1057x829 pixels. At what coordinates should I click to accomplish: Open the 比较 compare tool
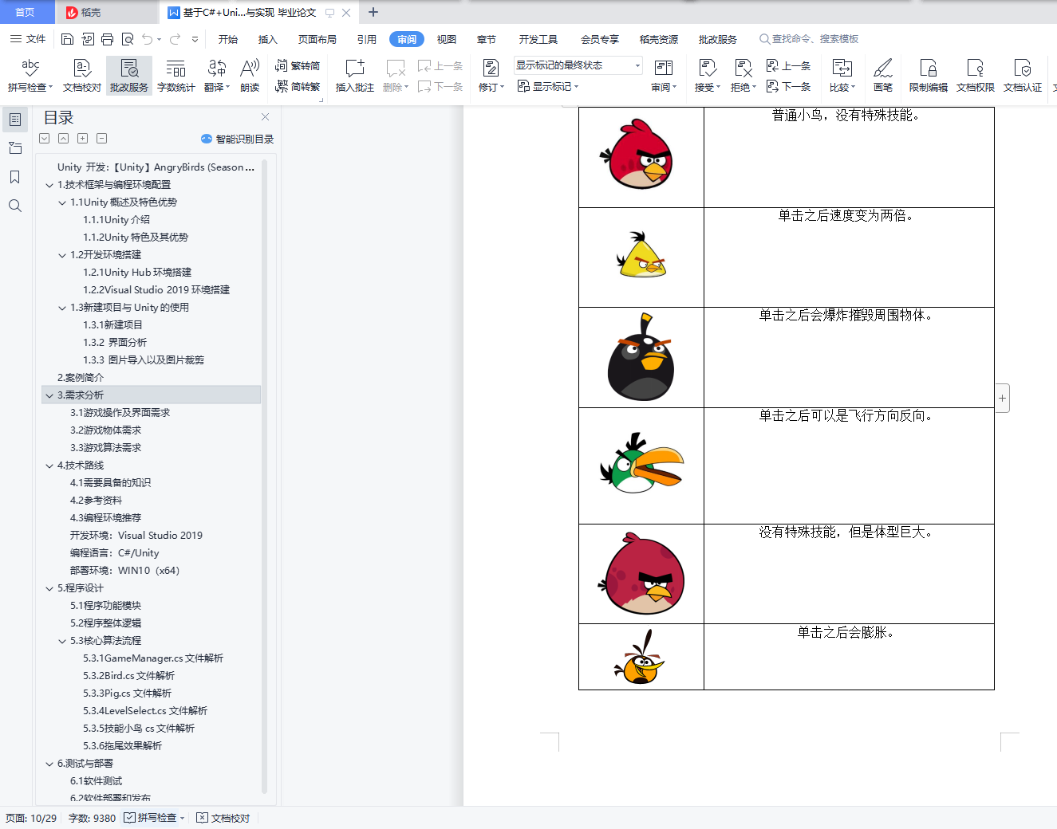click(842, 76)
